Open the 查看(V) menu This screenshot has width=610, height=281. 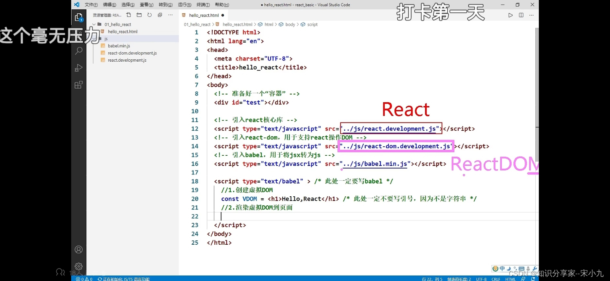coord(147,5)
